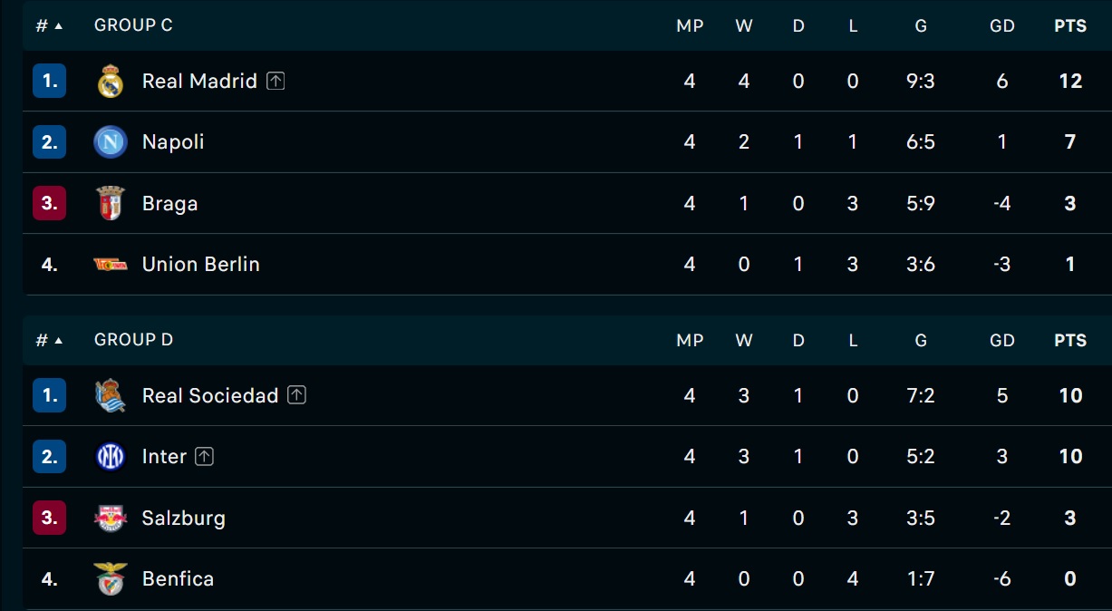Click promotion arrow icon beside Real Madrid
1112x611 pixels.
pos(276,81)
